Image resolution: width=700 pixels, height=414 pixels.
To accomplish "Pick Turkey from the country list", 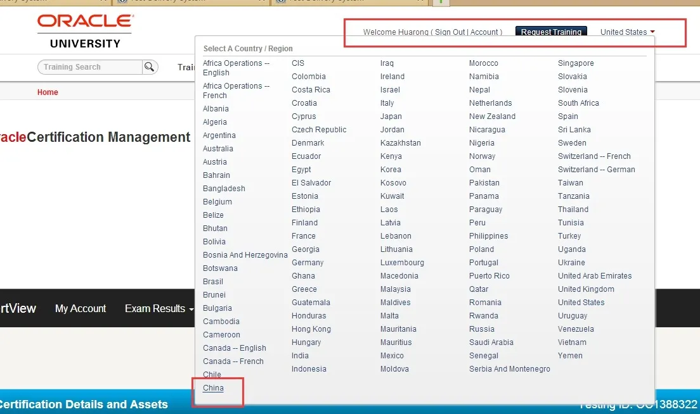I will [x=569, y=235].
